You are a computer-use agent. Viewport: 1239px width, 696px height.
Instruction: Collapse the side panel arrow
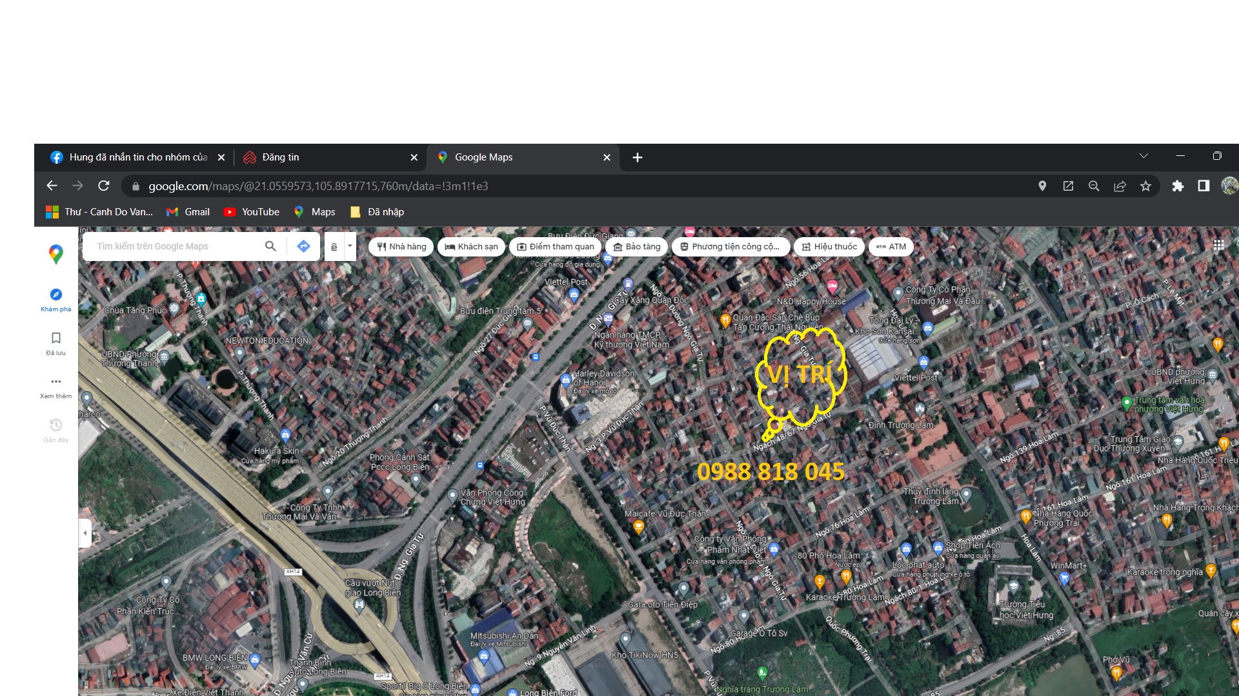coord(85,533)
